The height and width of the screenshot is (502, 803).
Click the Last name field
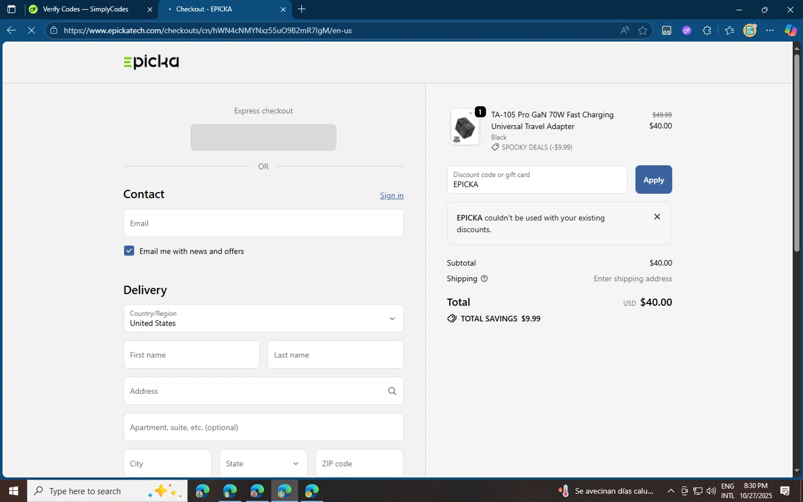(336, 355)
